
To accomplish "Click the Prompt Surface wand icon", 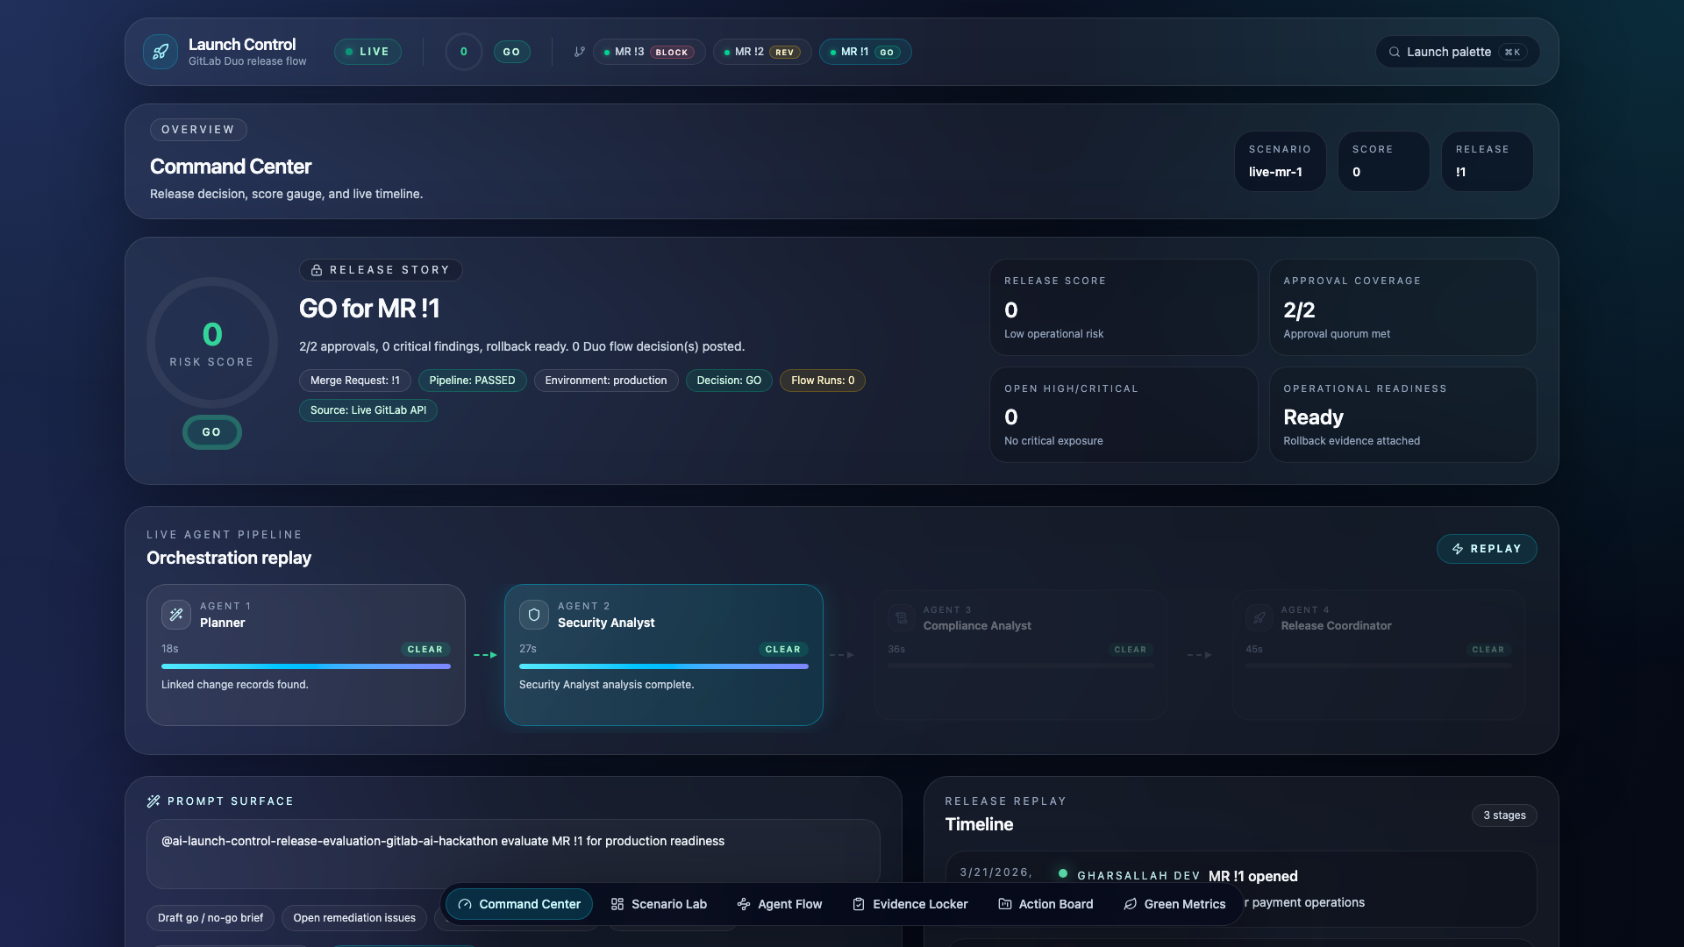I will (x=153, y=801).
